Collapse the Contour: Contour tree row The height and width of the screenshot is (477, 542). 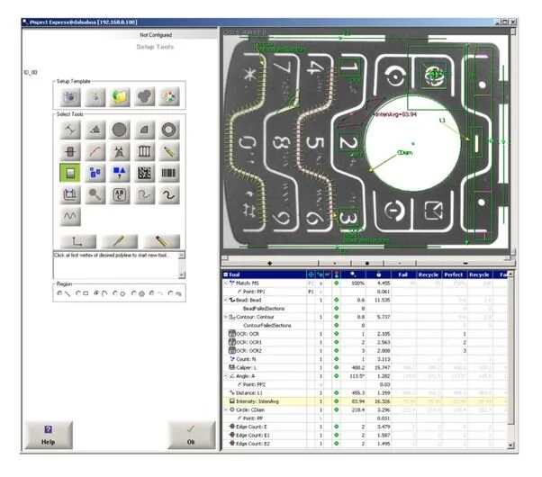226,317
